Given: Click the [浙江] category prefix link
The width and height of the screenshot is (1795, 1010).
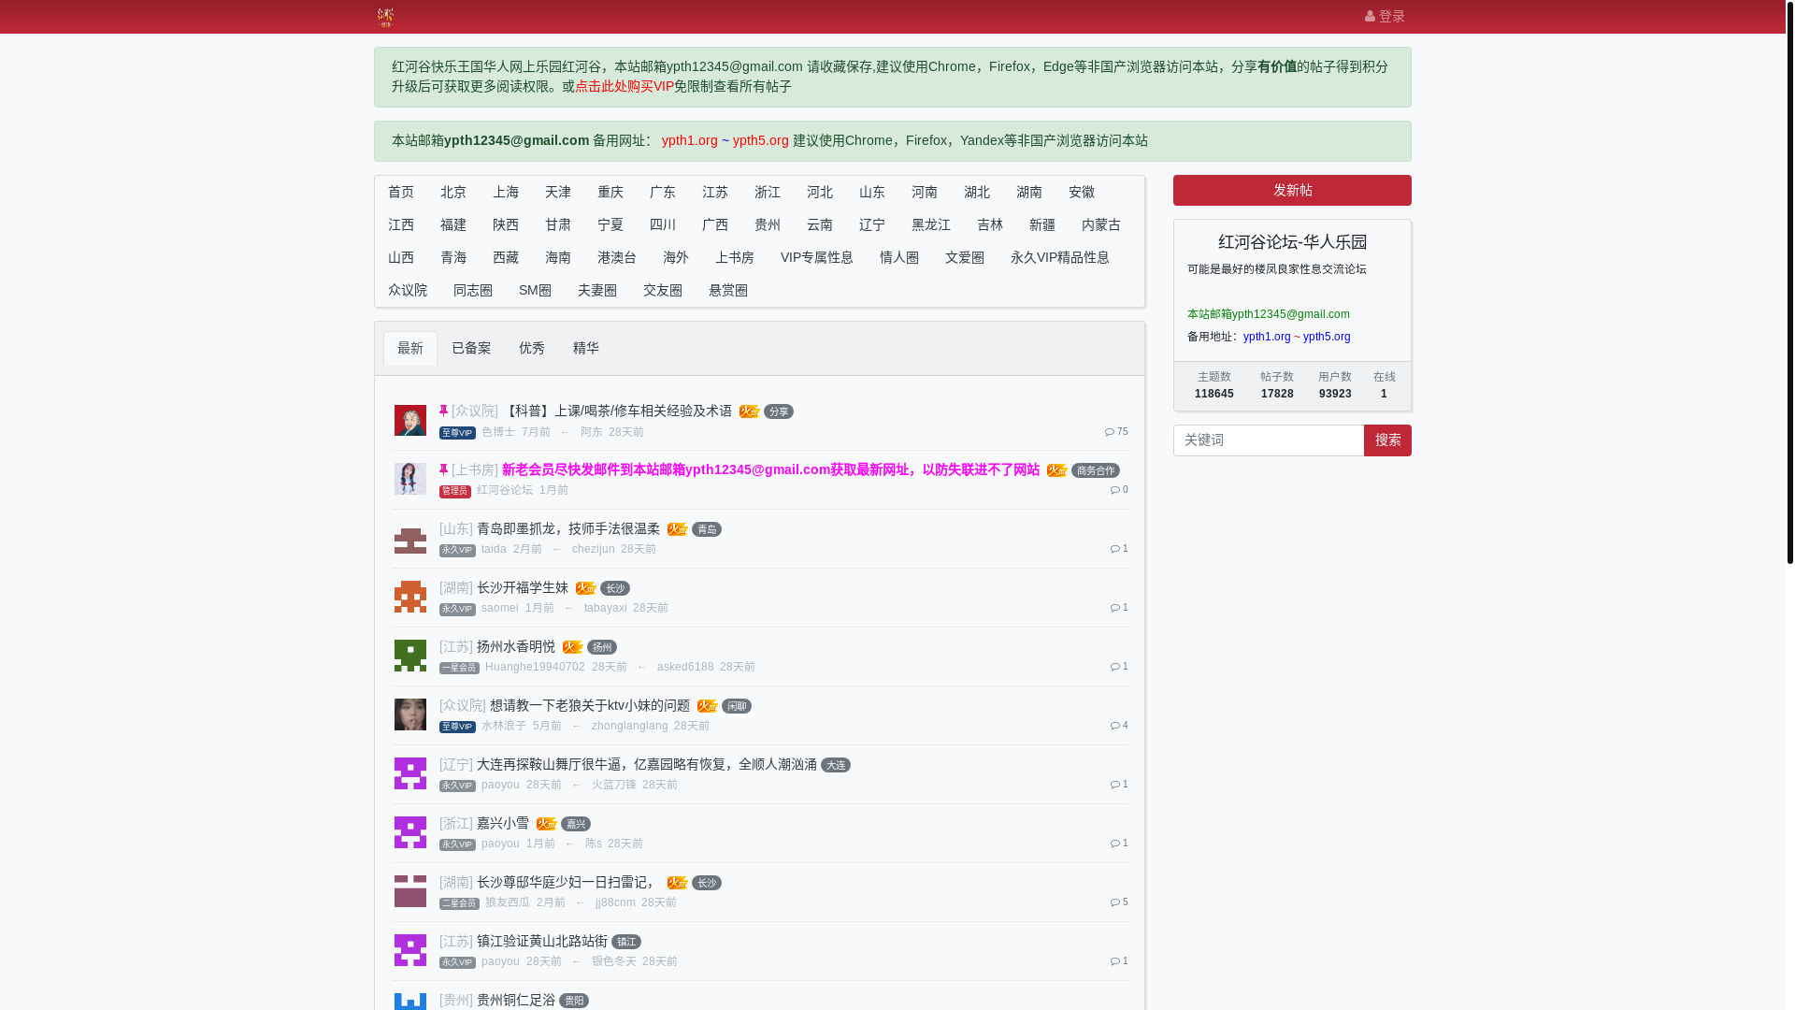Looking at the screenshot, I should (456, 823).
